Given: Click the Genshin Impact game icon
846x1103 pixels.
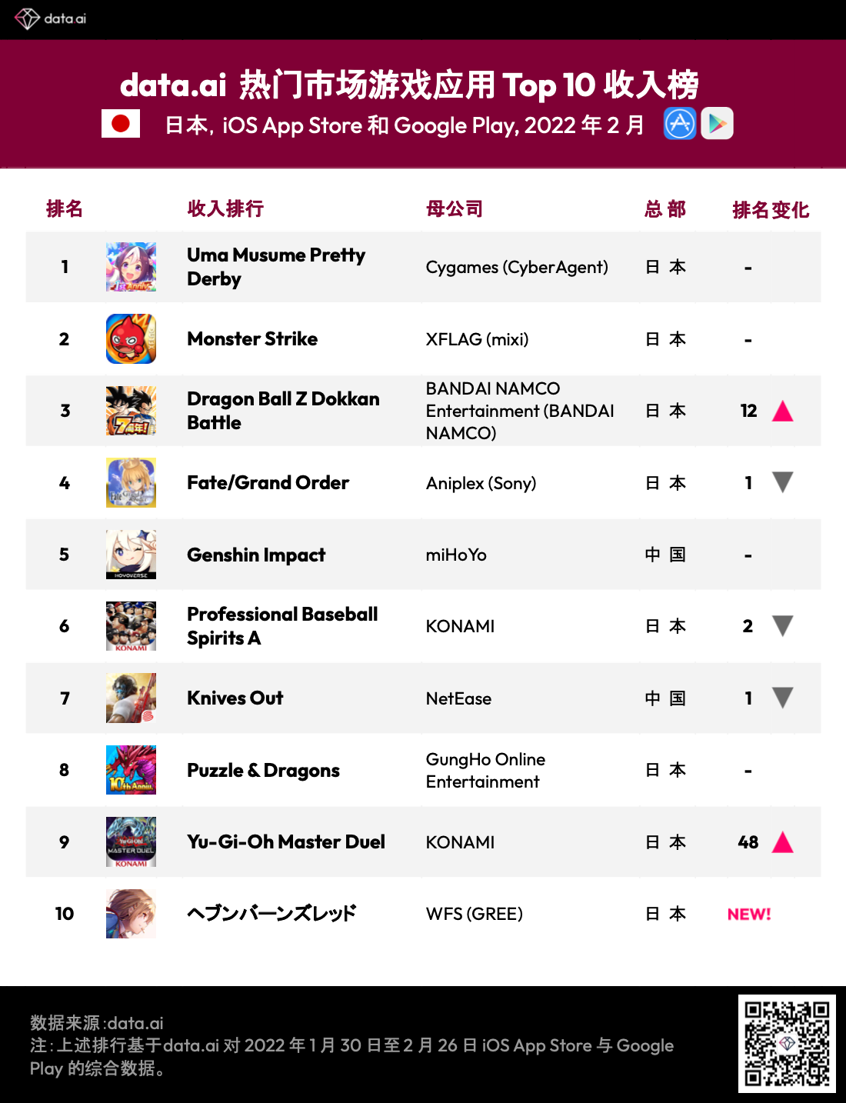Looking at the screenshot, I should (131, 555).
